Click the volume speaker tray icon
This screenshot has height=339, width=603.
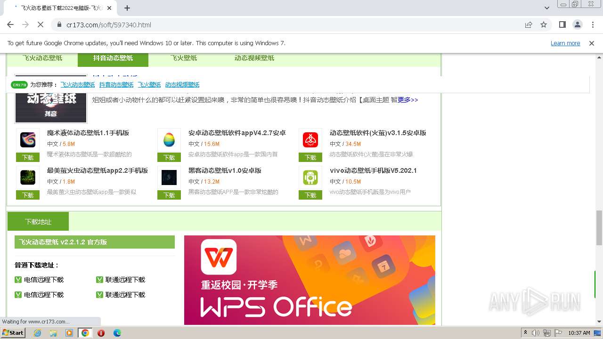click(x=536, y=333)
